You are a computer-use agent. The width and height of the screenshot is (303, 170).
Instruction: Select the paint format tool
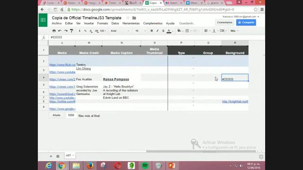pyautogui.click(x=71, y=31)
